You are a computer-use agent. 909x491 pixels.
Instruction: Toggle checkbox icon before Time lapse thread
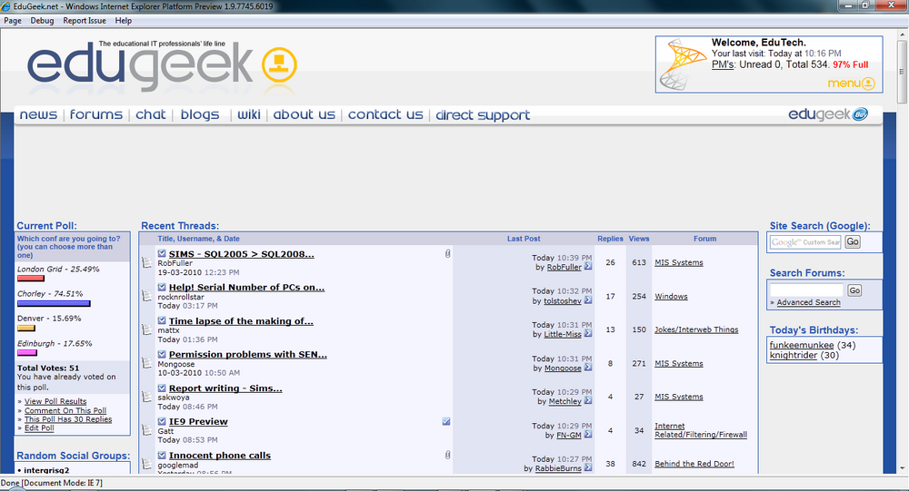(x=162, y=320)
